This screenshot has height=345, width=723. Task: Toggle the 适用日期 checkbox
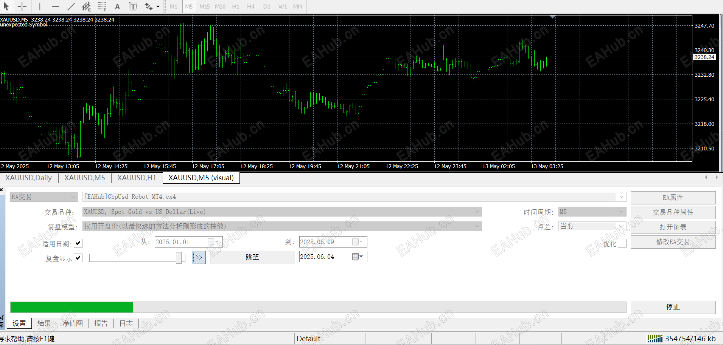pos(78,243)
